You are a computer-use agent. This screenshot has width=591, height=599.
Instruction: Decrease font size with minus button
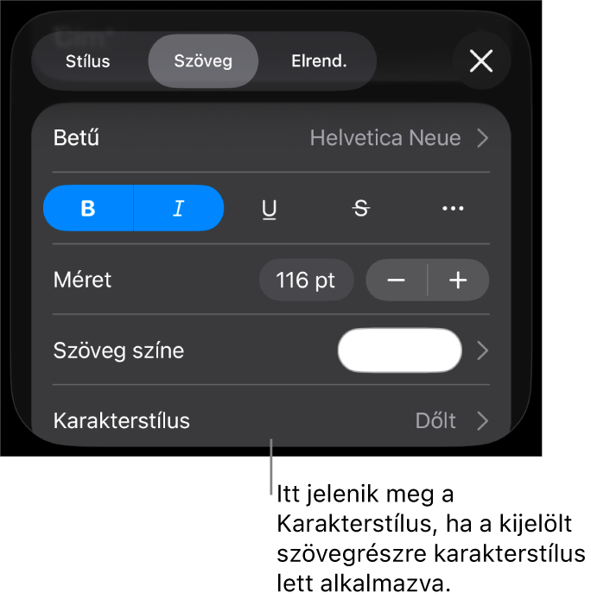[x=397, y=281]
